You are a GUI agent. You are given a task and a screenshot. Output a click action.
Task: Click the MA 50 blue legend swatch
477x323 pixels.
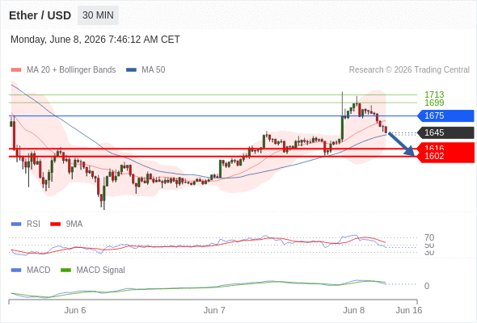(x=131, y=70)
